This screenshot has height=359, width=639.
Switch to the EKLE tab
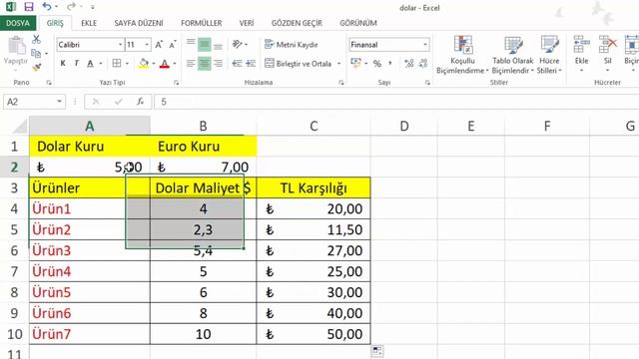(89, 23)
